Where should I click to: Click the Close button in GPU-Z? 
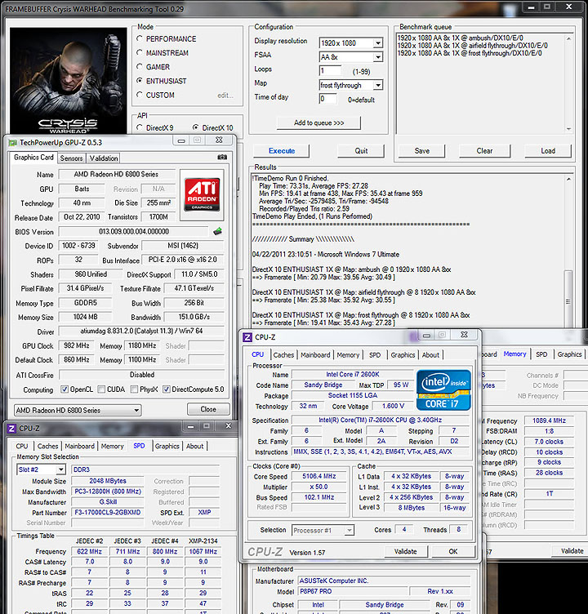[208, 409]
